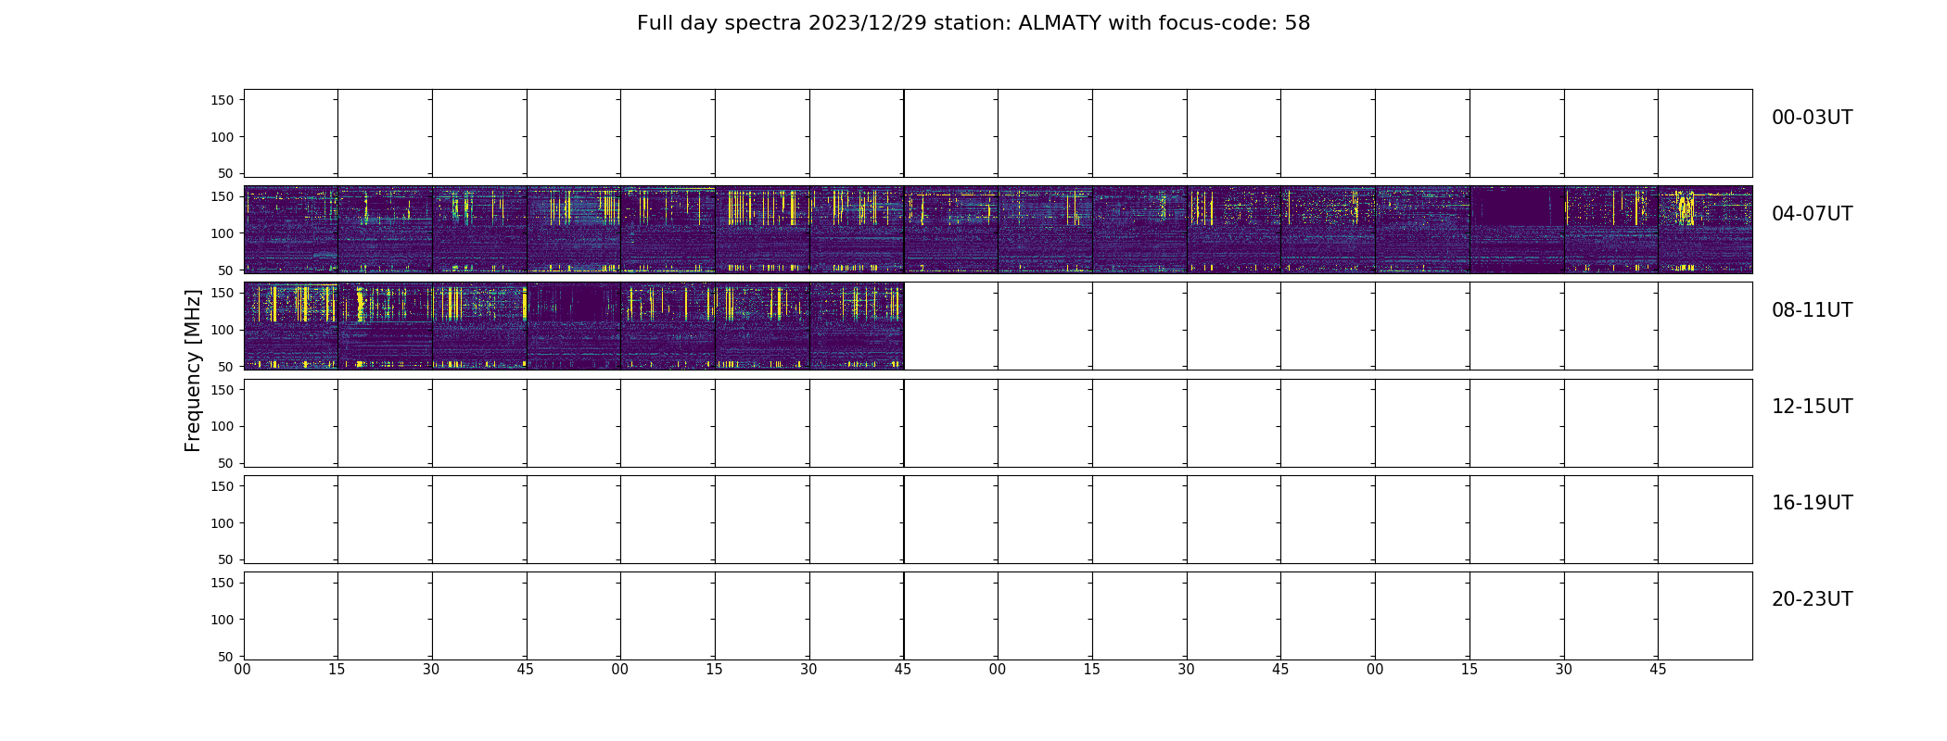This screenshot has width=1947, height=741.
Task: Select the 150 tick of the 04-07UT row
Action: [223, 196]
